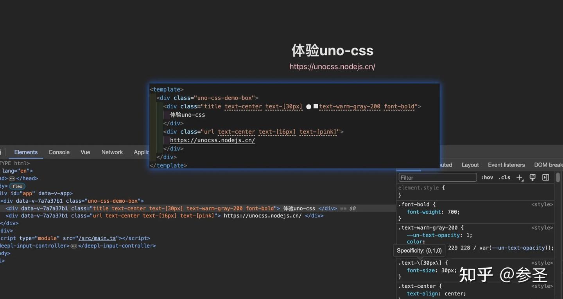Image resolution: width=563 pixels, height=299 pixels.
Task: Switch to the Layout tab
Action: 470,165
